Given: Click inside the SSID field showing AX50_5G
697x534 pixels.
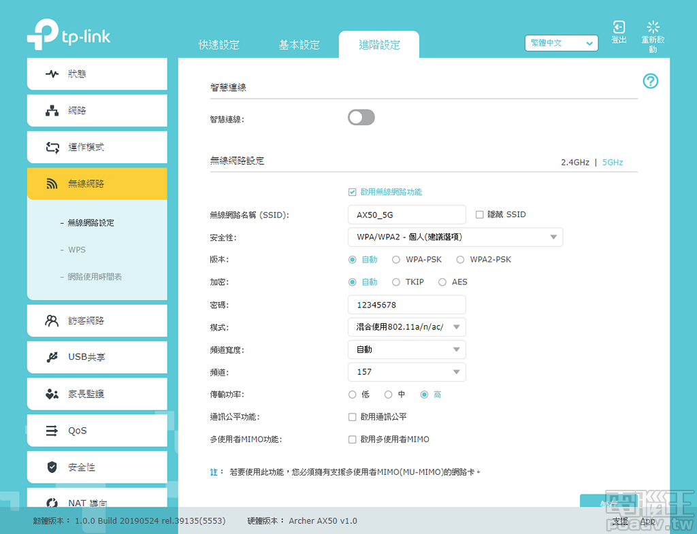Looking at the screenshot, I should point(406,214).
